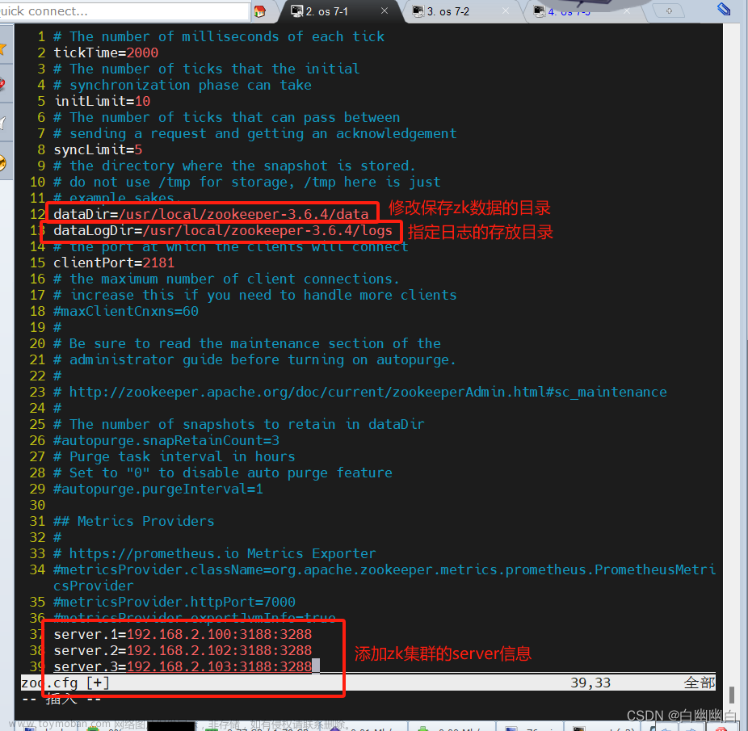This screenshot has width=748, height=731.
Task: Click the 'server.1=192.168.2.100:3188:3288' line
Action: coord(183,635)
